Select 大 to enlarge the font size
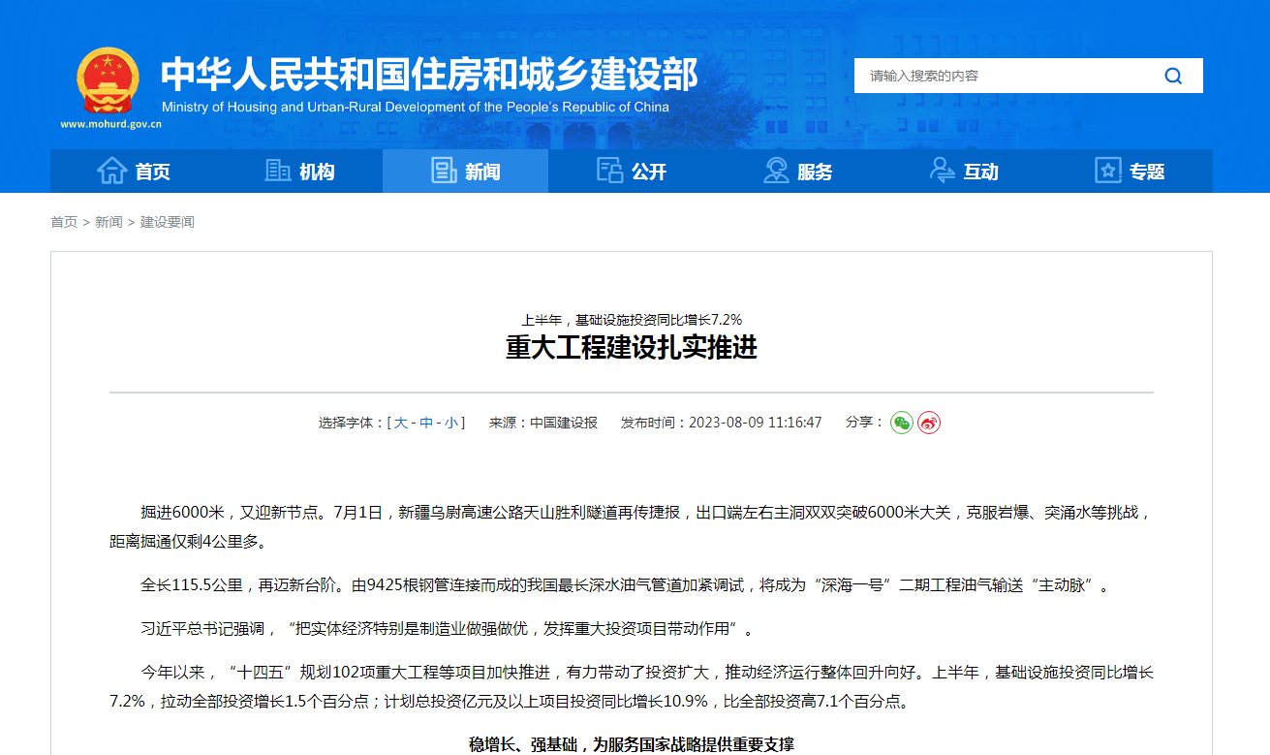1270x755 pixels. [400, 423]
